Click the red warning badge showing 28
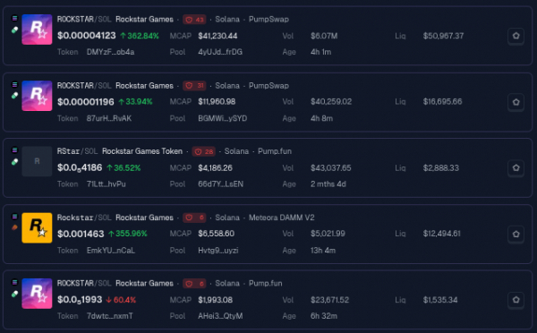 [203, 151]
